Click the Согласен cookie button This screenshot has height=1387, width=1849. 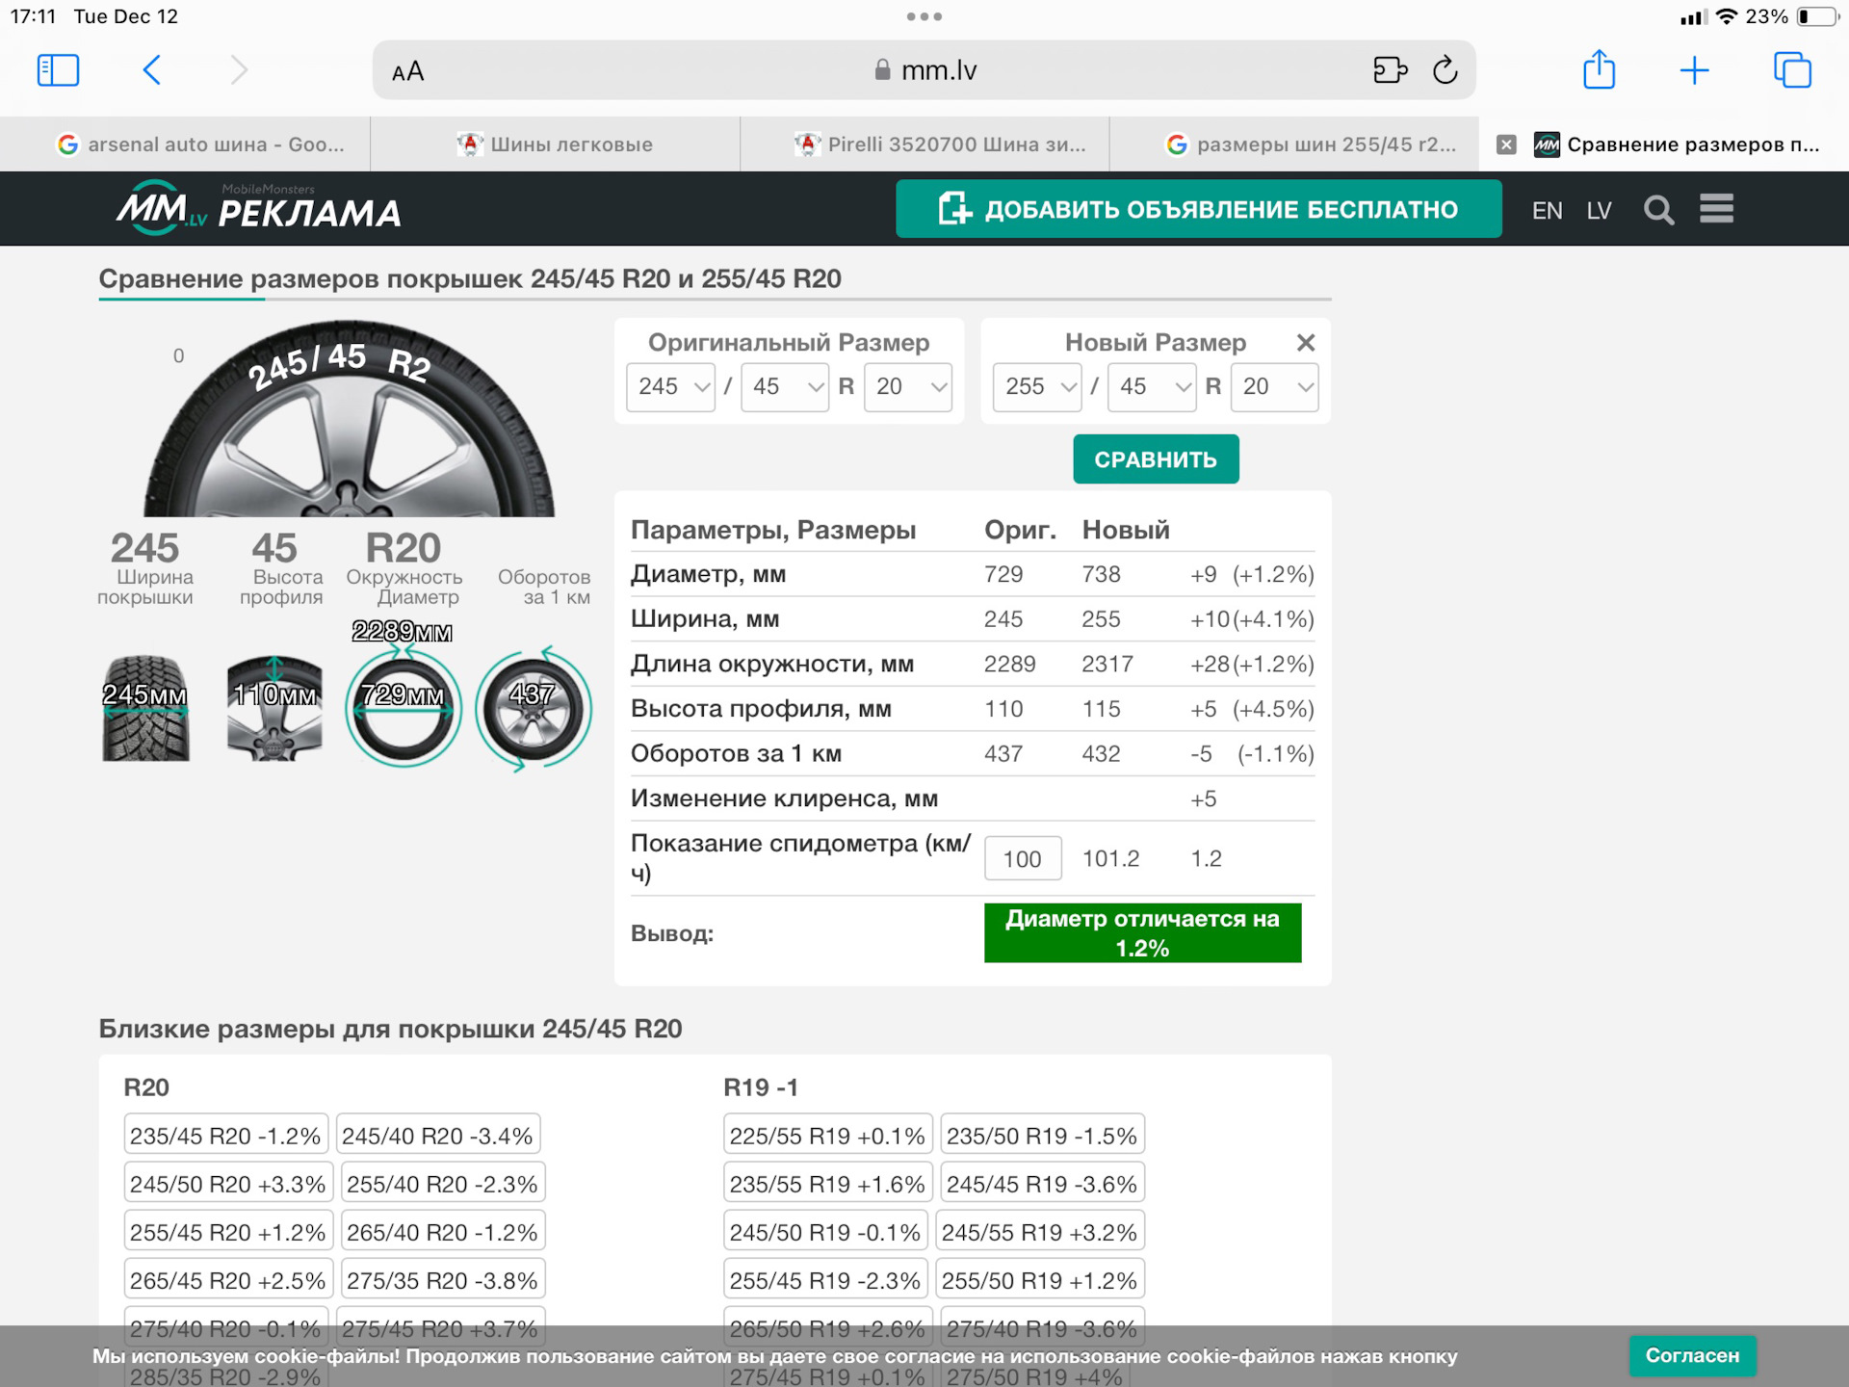coord(1691,1355)
